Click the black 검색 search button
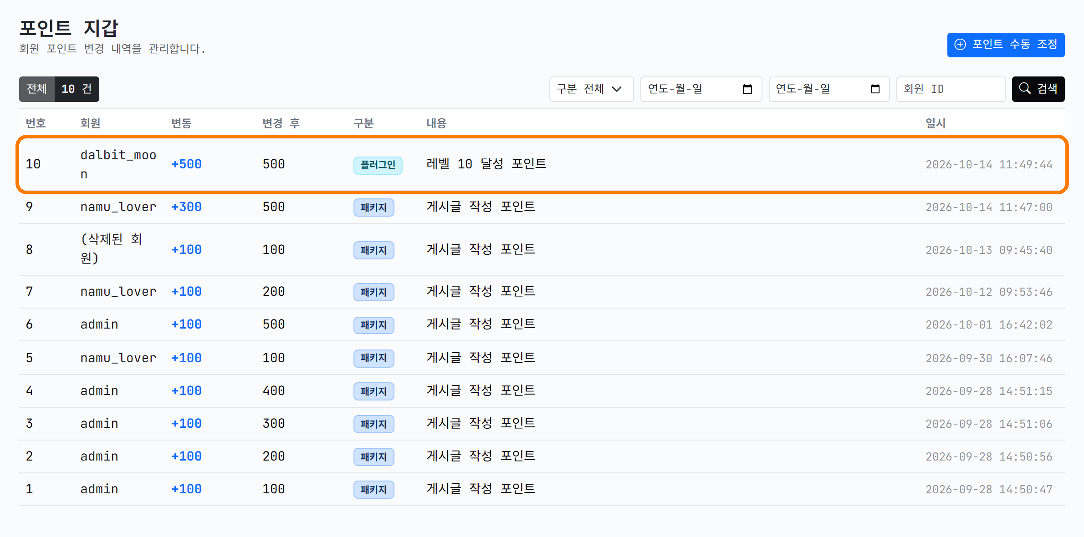Screen dimensions: 1084x537 point(1038,89)
